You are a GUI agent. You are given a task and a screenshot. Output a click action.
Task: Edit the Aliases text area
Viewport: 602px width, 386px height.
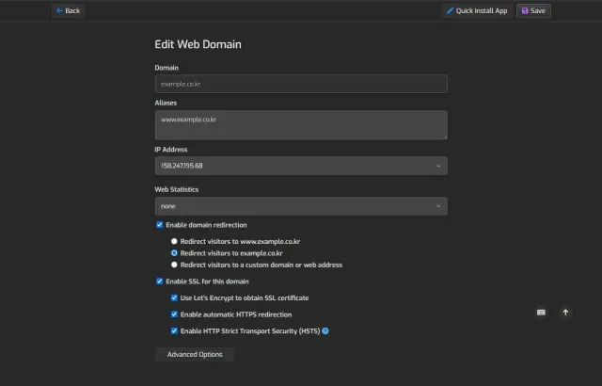[301, 125]
